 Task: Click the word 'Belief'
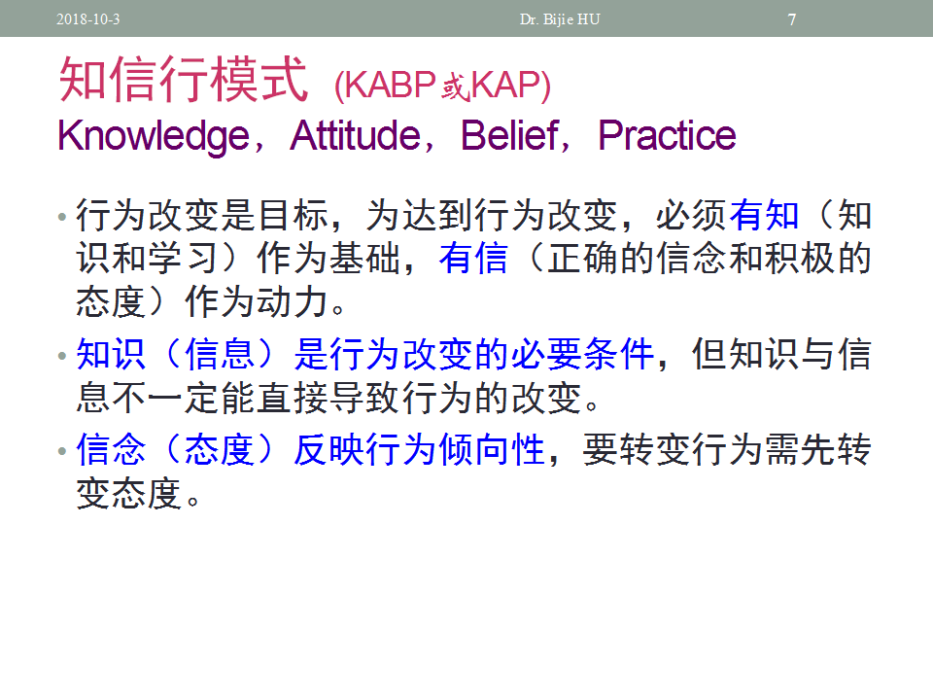pos(510,136)
